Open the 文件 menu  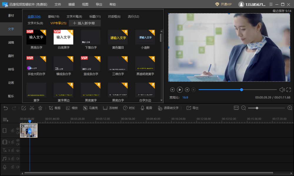tap(58, 4)
